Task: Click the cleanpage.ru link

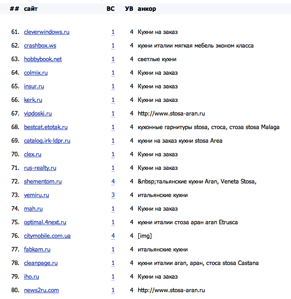Action: pyautogui.click(x=41, y=263)
